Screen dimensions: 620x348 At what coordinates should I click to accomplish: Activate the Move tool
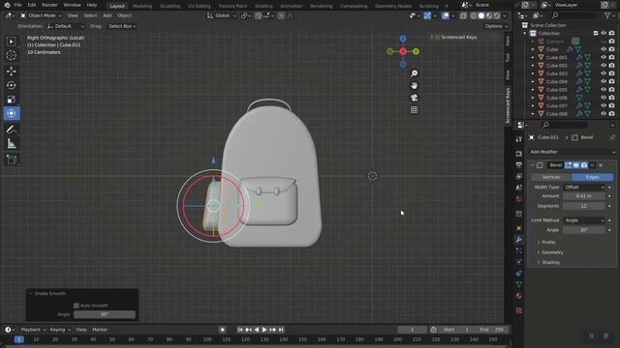11,71
